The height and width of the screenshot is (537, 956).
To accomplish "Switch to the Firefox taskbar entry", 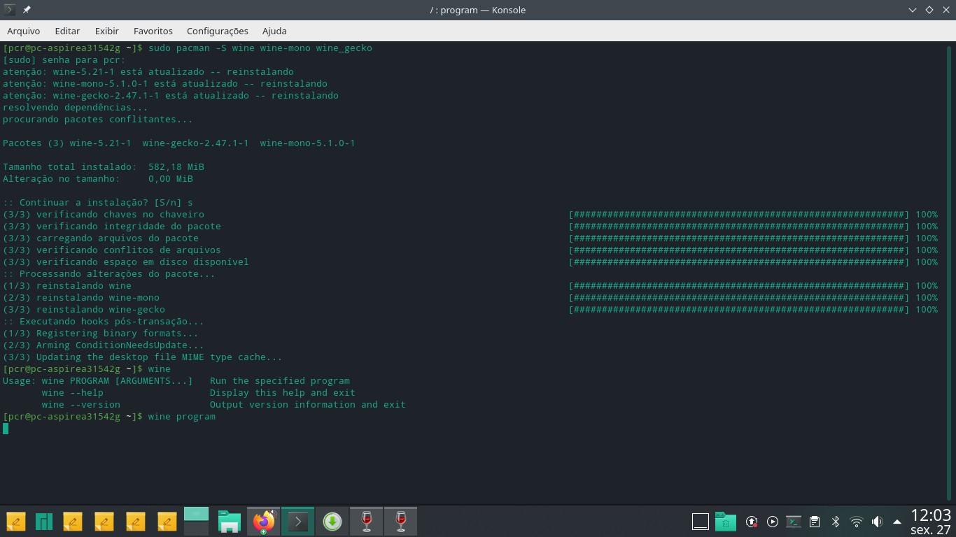I will pos(264,522).
